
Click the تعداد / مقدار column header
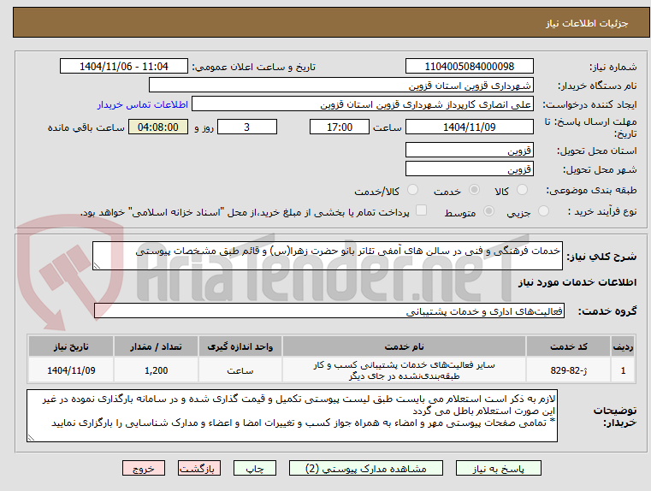pyautogui.click(x=156, y=346)
